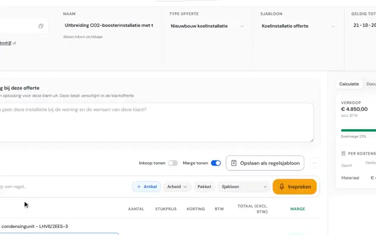Screen dimensions: 376x235
Task: Expand the Arbeid dropdown
Action: (177, 187)
